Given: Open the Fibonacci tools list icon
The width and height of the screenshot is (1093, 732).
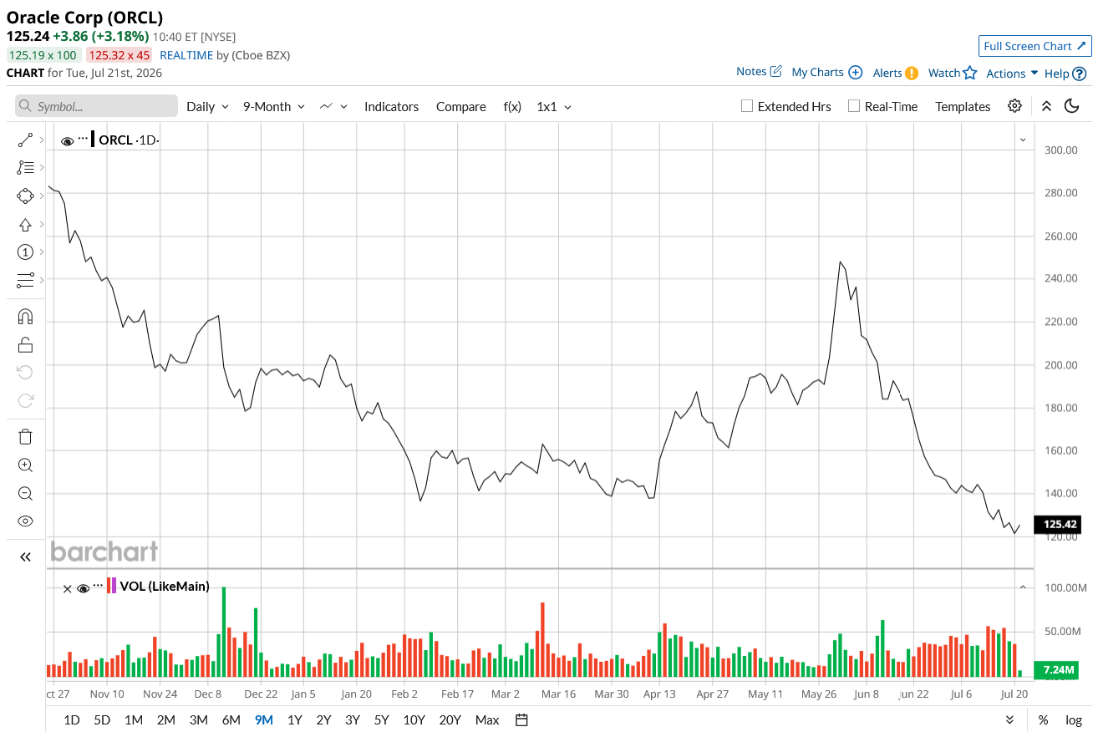Looking at the screenshot, I should coord(25,168).
